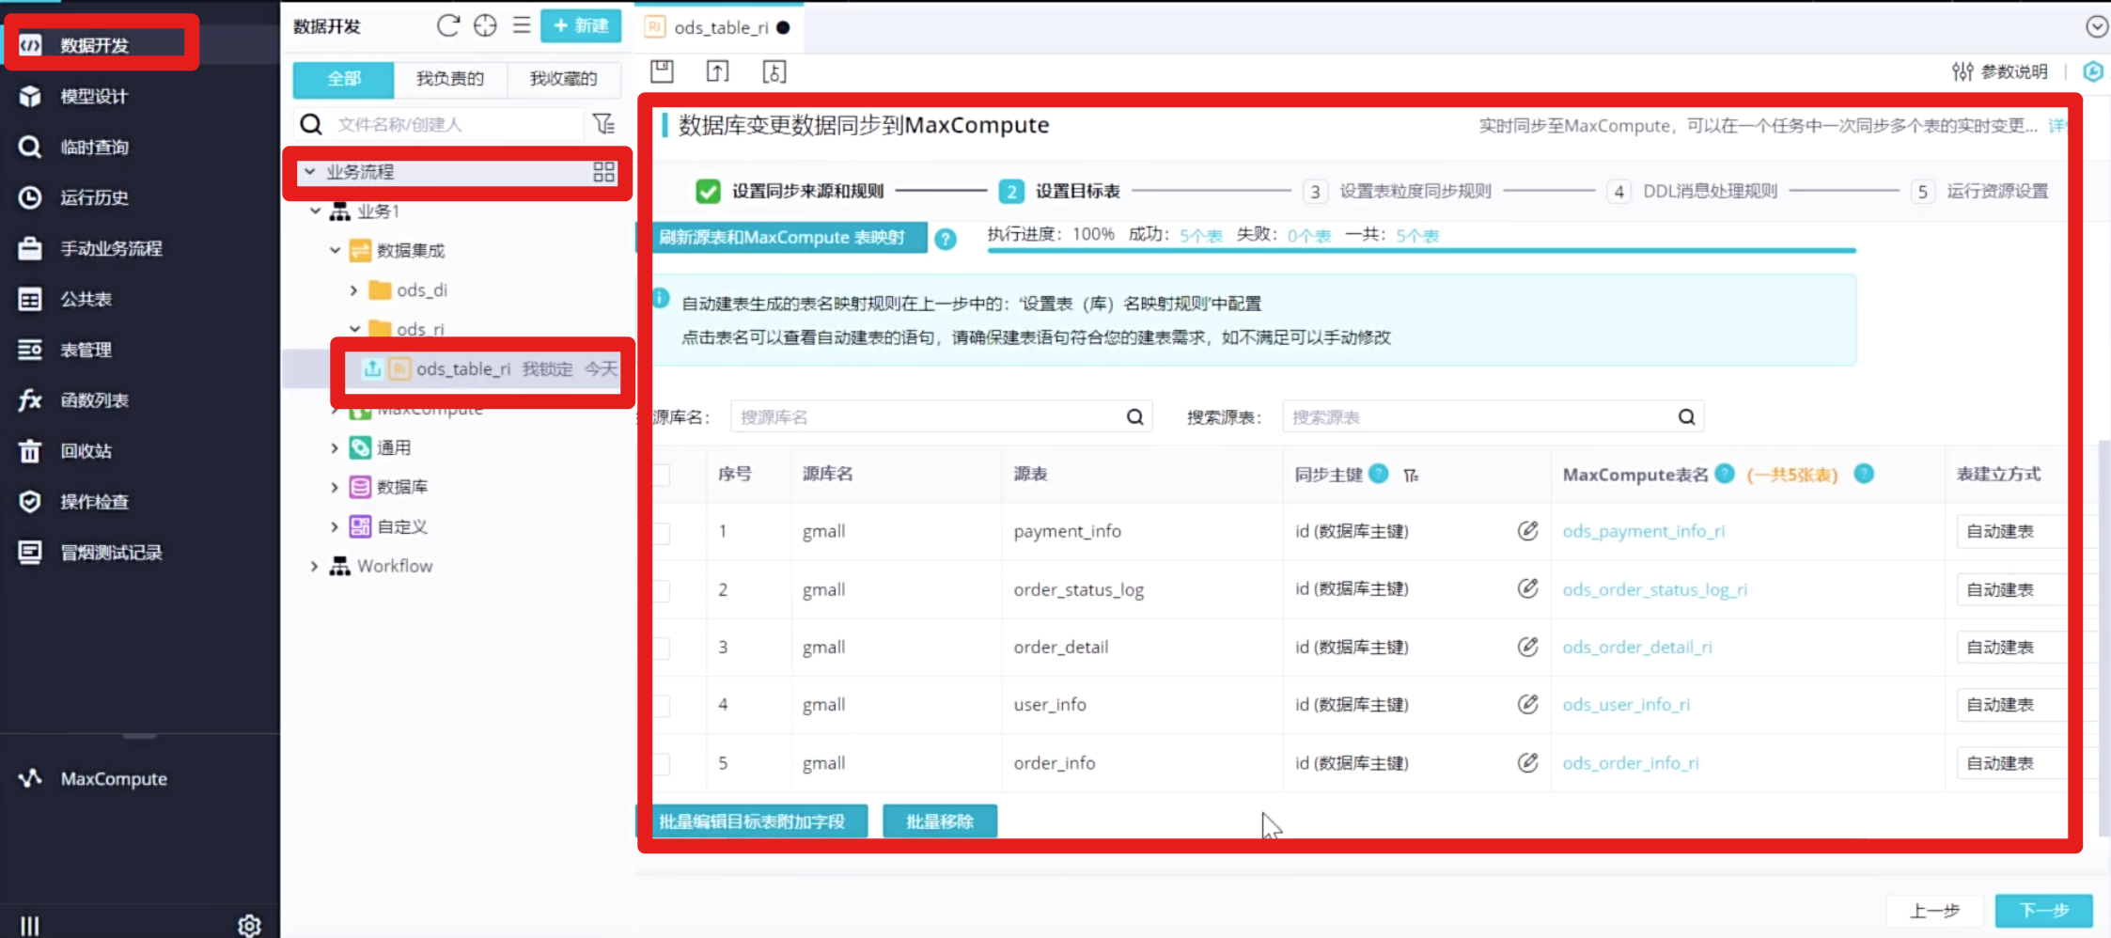Click help icon beside 刷新源表 button

pos(946,239)
